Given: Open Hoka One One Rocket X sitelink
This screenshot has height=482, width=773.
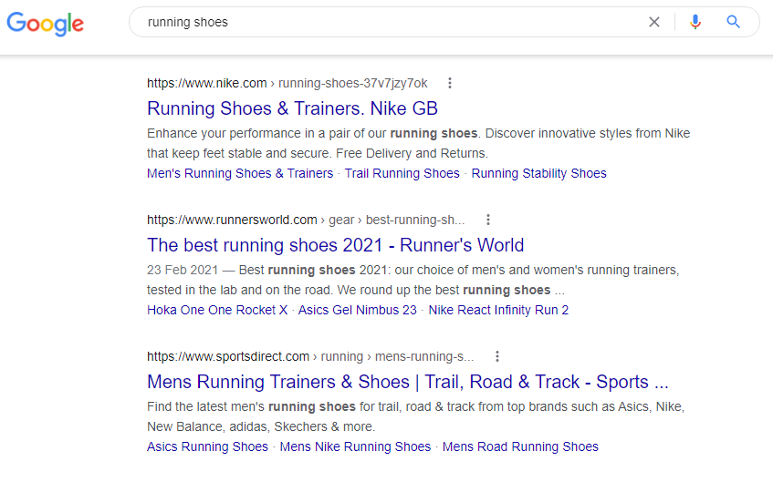Looking at the screenshot, I should [217, 310].
